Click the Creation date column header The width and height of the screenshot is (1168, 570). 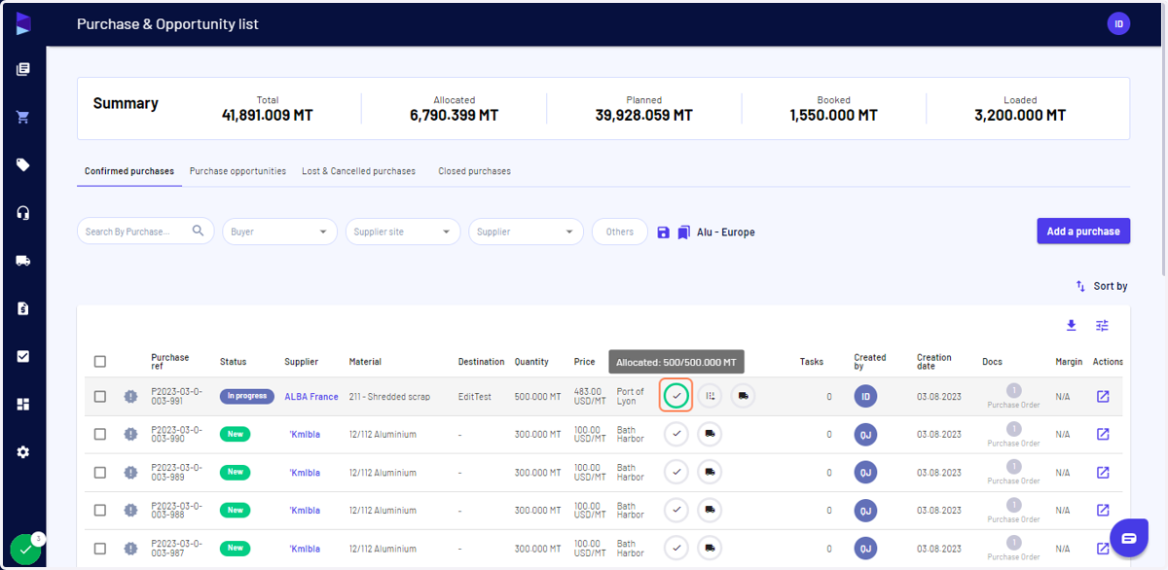[x=934, y=362]
